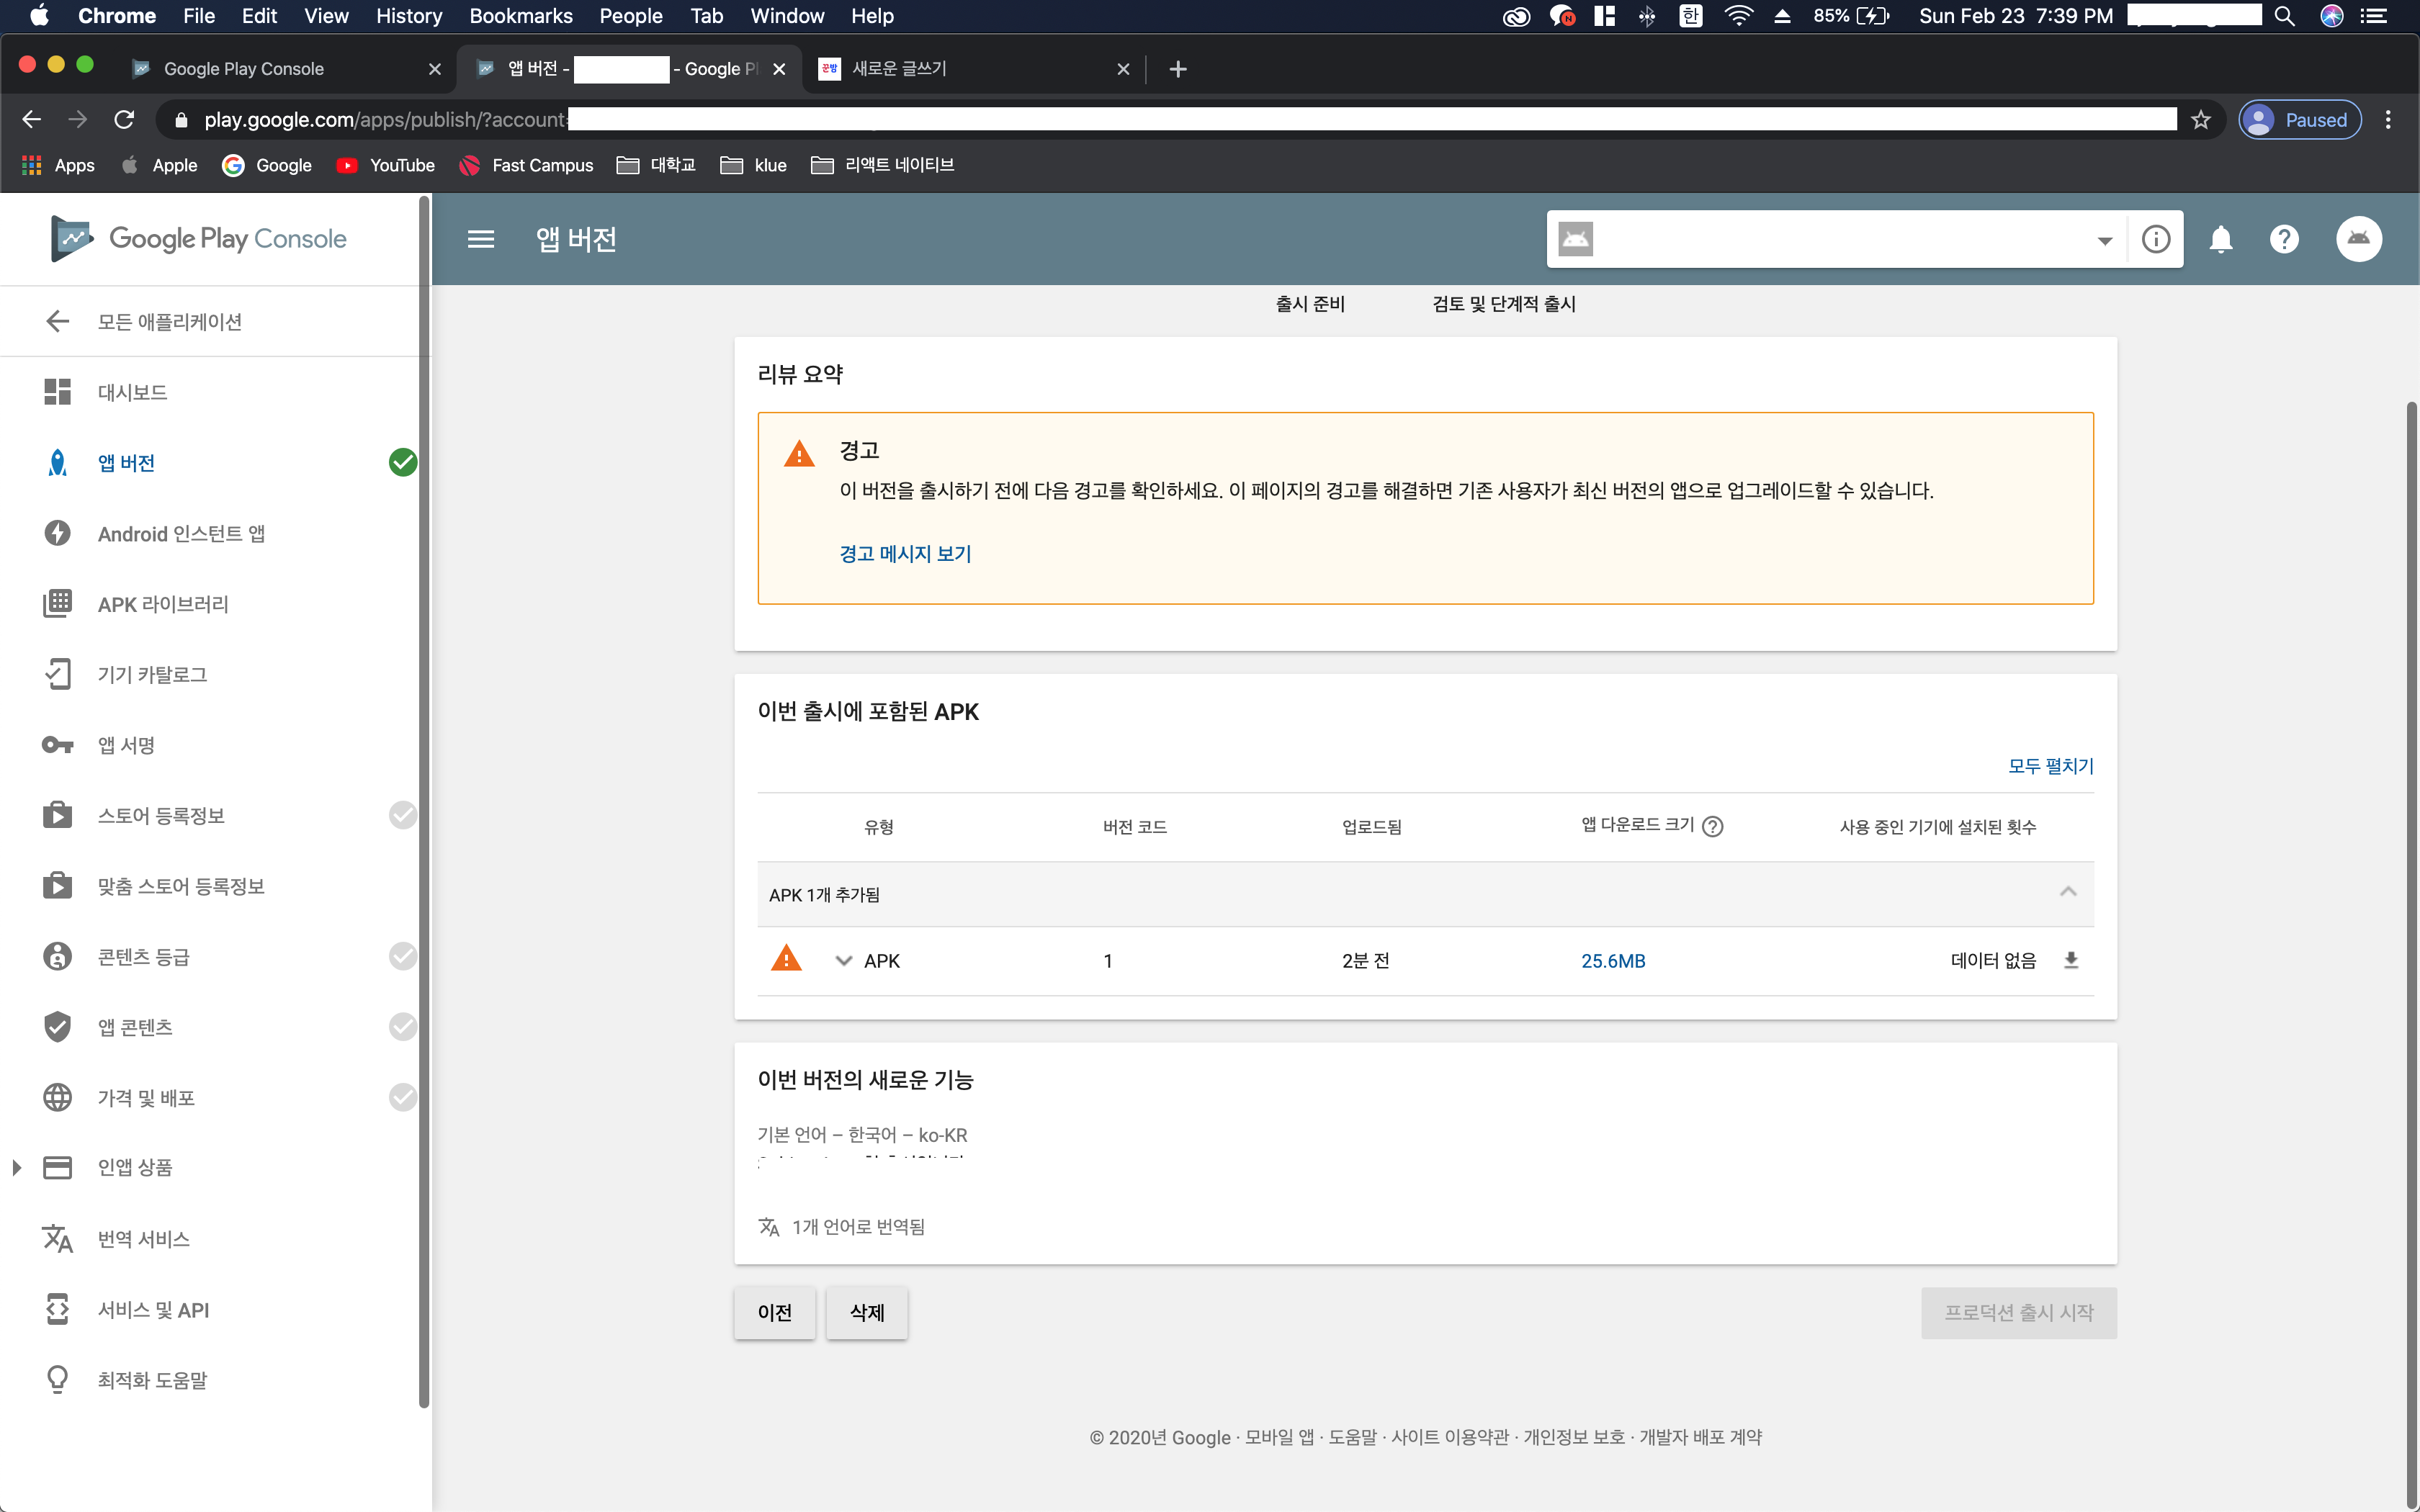Expand the APK row chevron
The width and height of the screenshot is (2420, 1512).
pos(843,961)
